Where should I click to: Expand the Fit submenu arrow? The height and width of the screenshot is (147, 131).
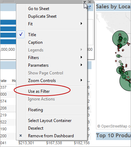pos(81,24)
